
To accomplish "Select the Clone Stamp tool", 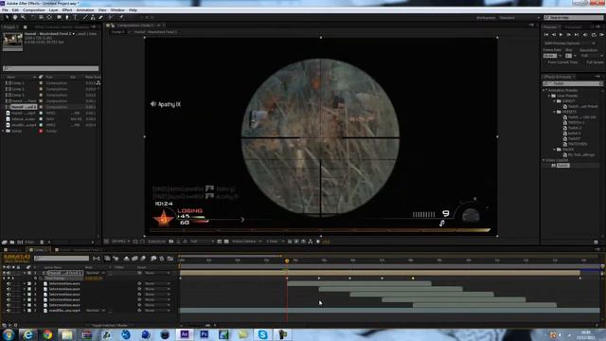I will [x=93, y=17].
